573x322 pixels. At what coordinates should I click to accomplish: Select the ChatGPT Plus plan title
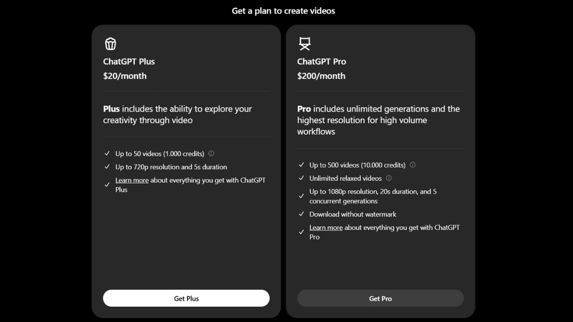coord(129,62)
